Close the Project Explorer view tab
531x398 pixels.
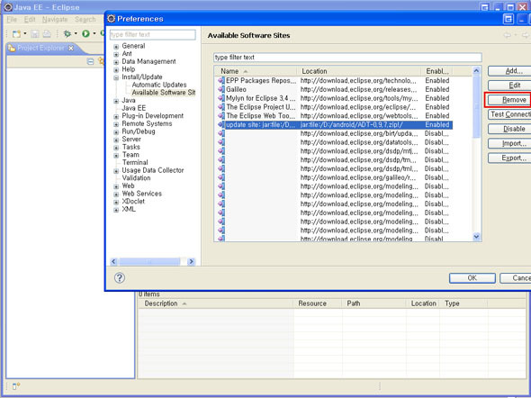pyautogui.click(x=71, y=49)
